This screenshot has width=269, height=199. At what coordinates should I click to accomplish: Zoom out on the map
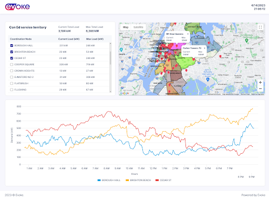(x=260, y=88)
